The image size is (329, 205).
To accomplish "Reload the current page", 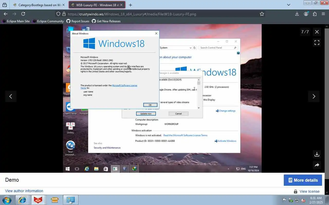I will [23, 14].
